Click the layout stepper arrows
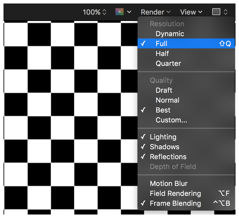 click(x=226, y=12)
